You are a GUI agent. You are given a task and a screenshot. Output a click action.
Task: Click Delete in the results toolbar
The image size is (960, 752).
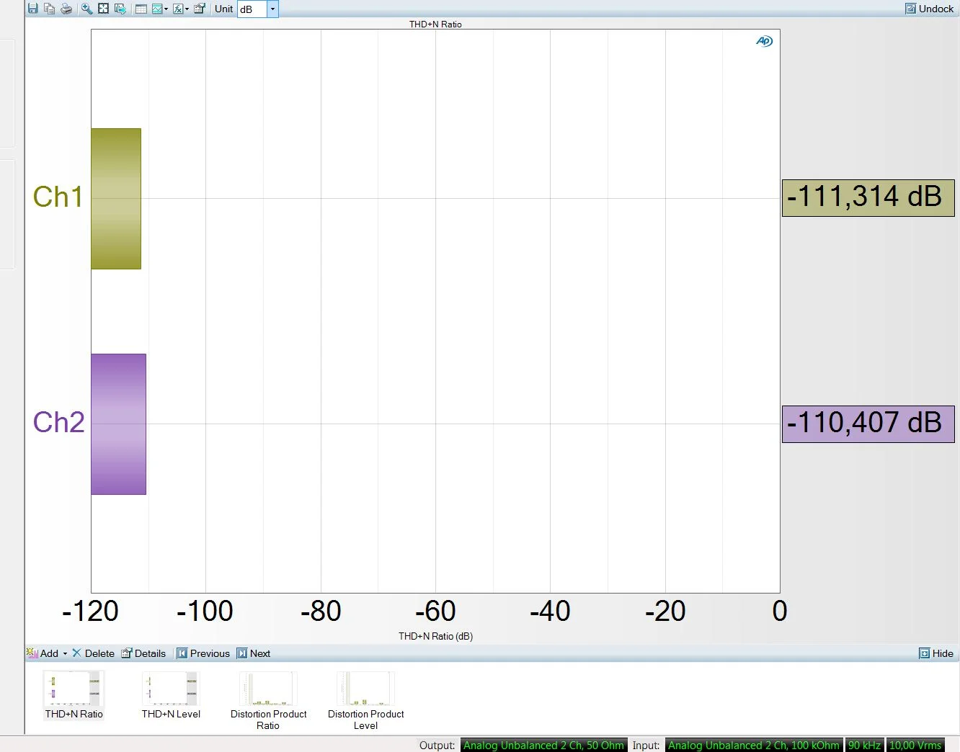(93, 653)
